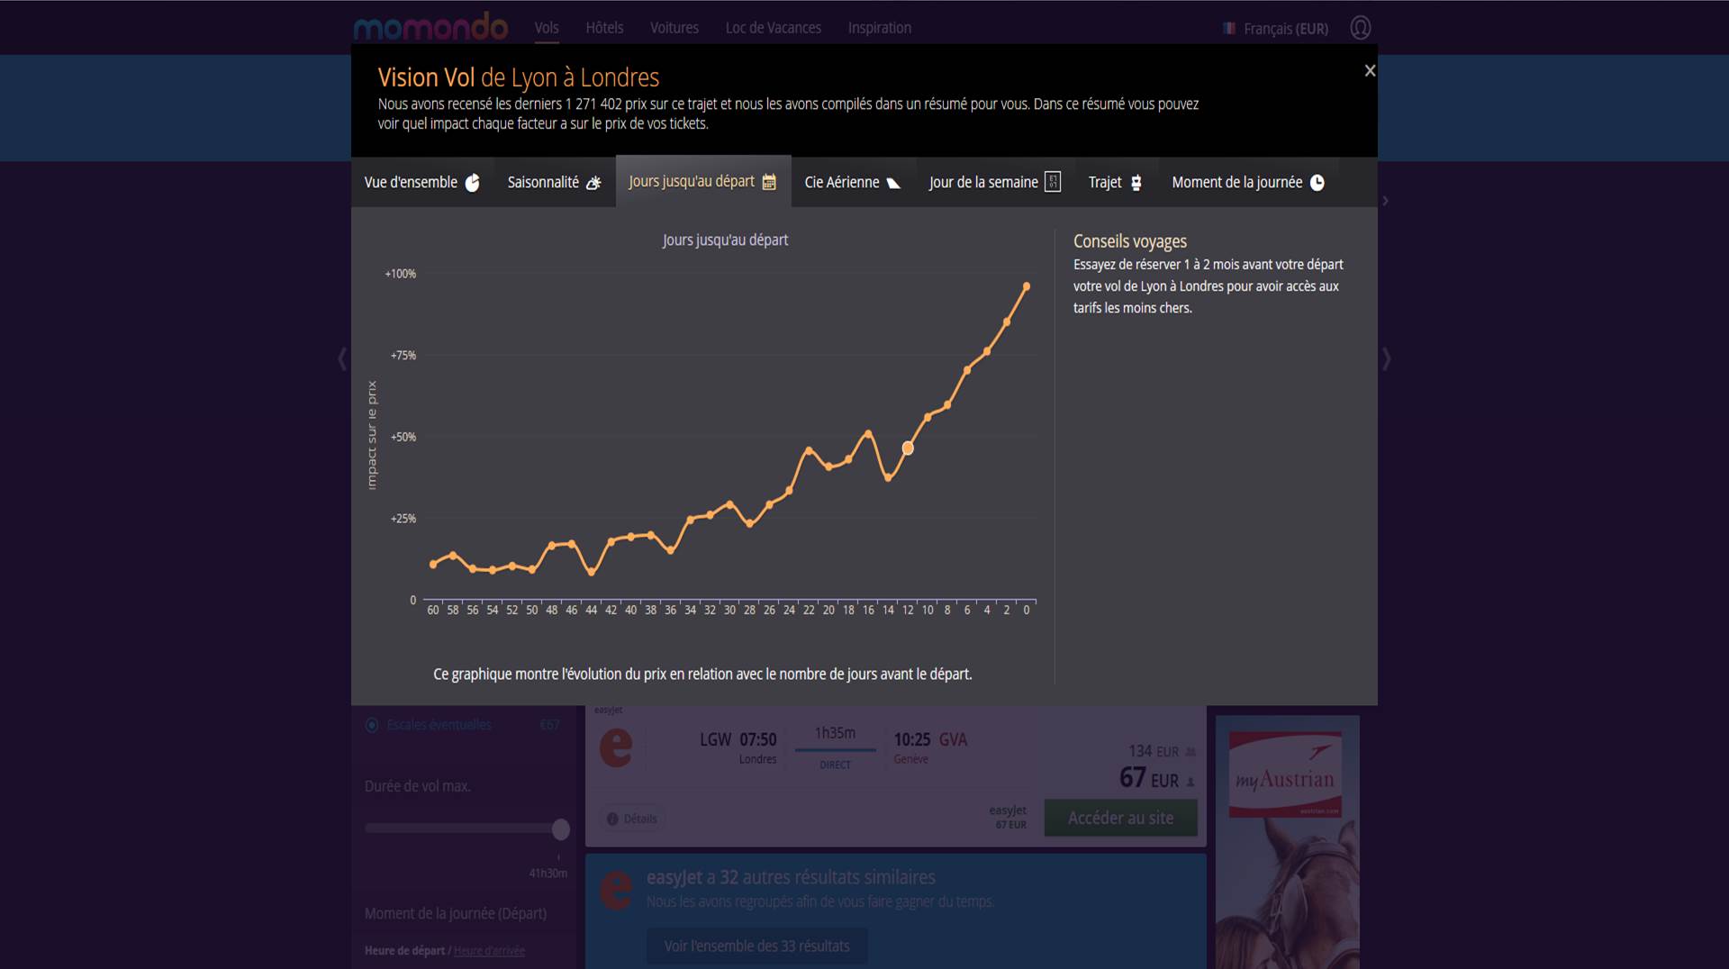Screen dimensions: 1729x969
Task: Click the highlighted data point on the chart
Action: click(x=908, y=448)
